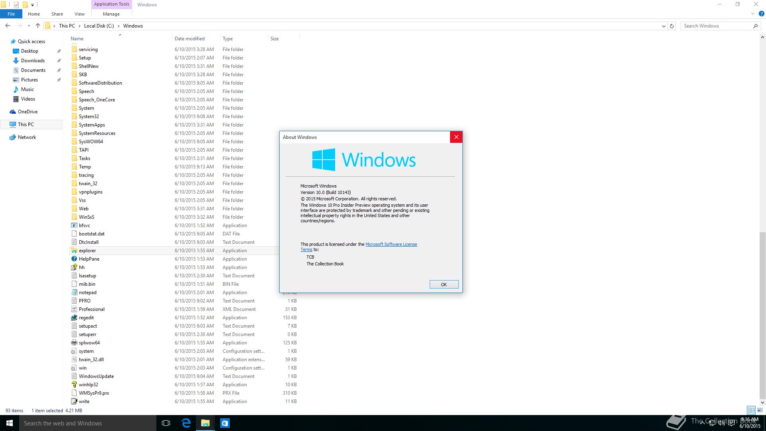Select the winhlp32 application icon
Screen dimensions: 766x431
(x=74, y=385)
